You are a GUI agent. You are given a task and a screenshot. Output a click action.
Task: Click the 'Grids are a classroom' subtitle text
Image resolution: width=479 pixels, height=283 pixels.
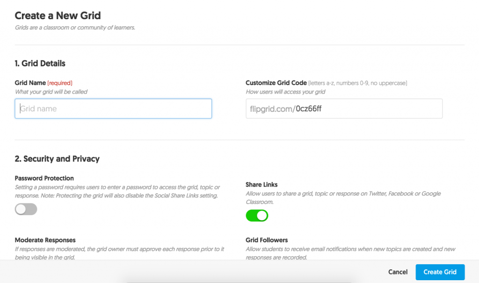(x=75, y=28)
